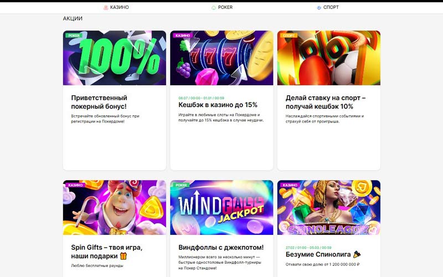443x277 pixels.
Task: Open the Spin Gifts character banner
Action: pos(115,207)
